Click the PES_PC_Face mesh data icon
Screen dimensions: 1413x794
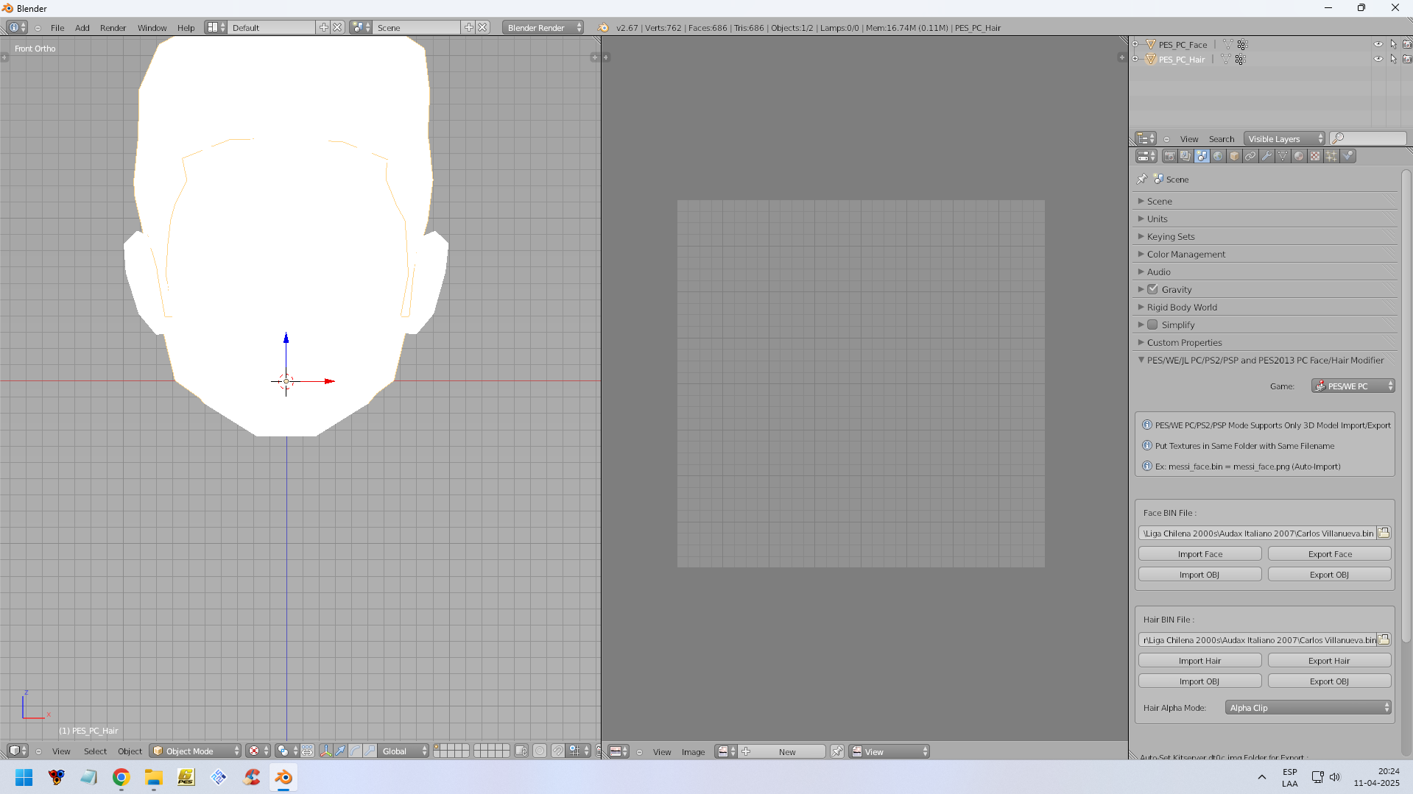tap(1227, 44)
